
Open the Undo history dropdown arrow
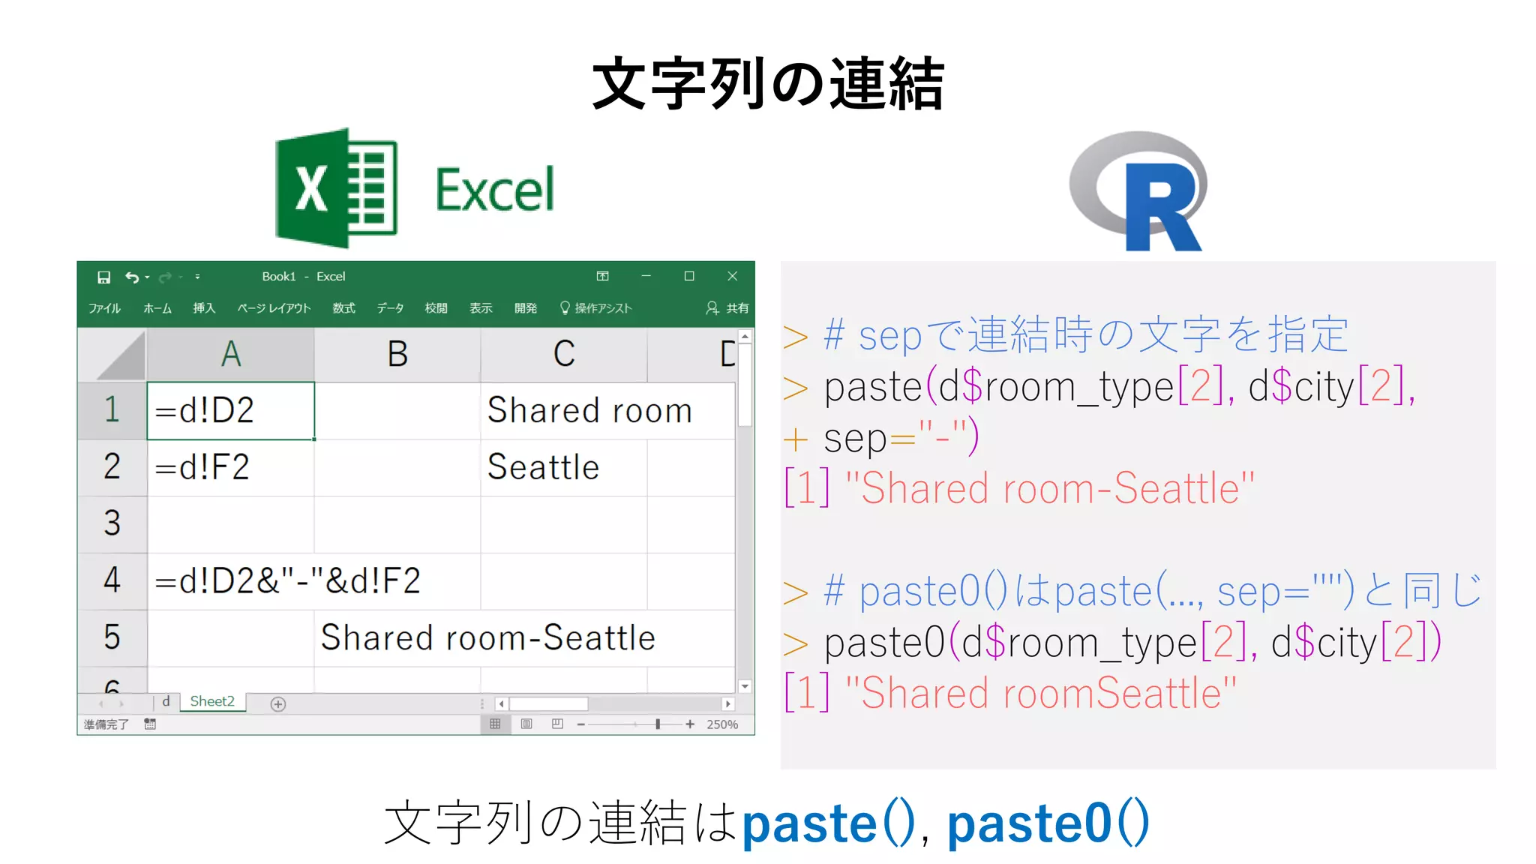pyautogui.click(x=147, y=277)
